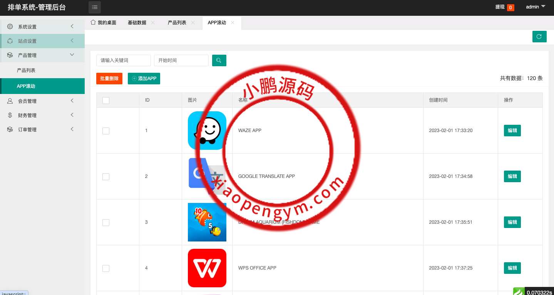Click the 批量删除 button
Viewport: 554px width, 295px height.
[x=109, y=79]
